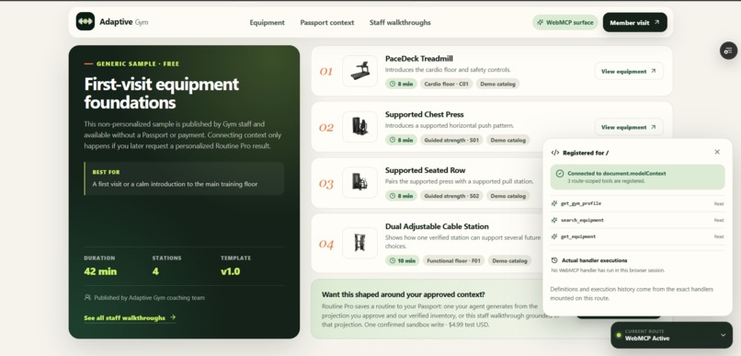Click the v1.0 template value

pyautogui.click(x=230, y=271)
